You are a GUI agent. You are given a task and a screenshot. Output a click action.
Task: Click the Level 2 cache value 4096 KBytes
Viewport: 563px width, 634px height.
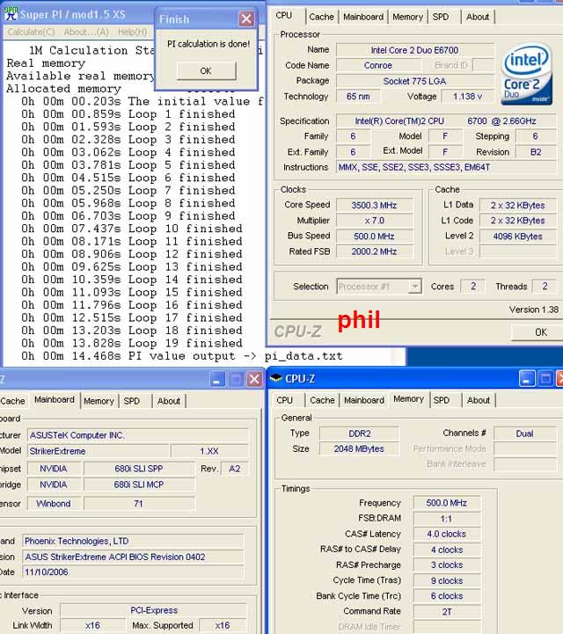click(518, 237)
